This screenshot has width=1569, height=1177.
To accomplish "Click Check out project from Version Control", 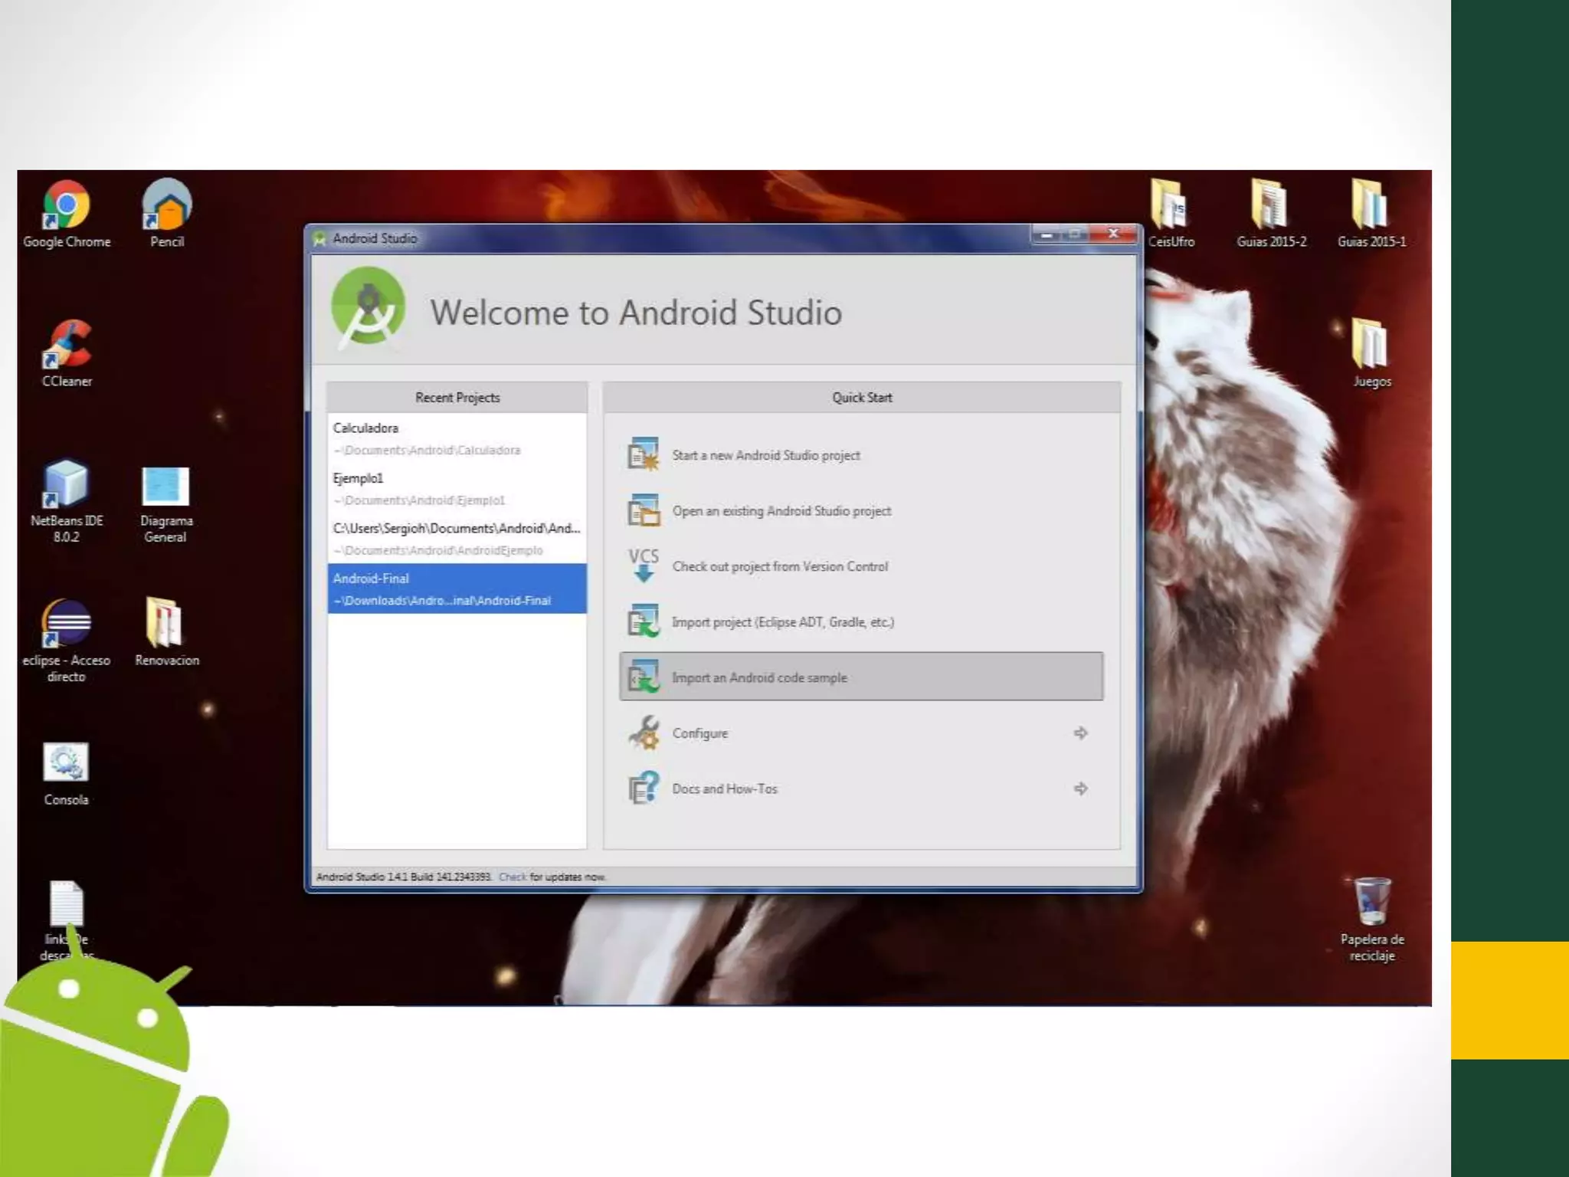I will click(x=780, y=566).
